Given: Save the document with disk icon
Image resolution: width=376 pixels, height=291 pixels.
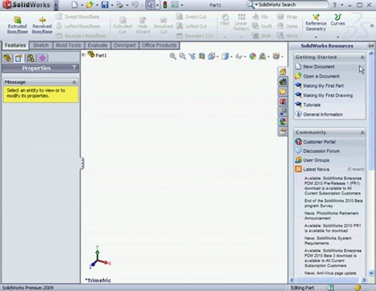Looking at the screenshot, I should (105, 5).
